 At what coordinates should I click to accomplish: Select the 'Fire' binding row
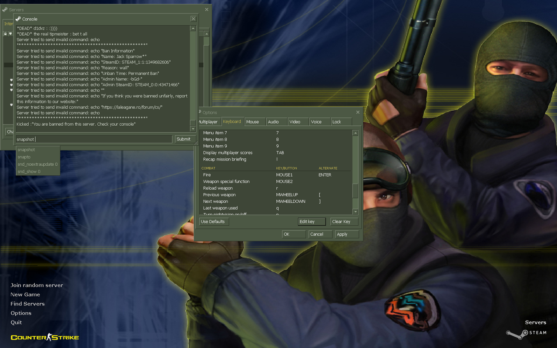click(x=275, y=175)
